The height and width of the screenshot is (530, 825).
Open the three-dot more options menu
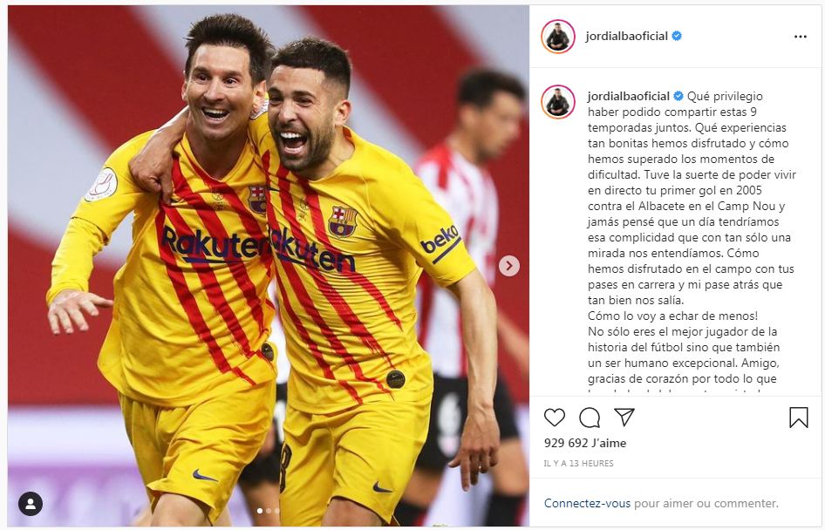[x=801, y=37]
